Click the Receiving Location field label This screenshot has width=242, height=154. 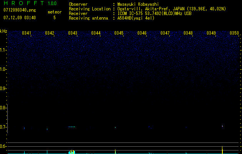(90, 9)
